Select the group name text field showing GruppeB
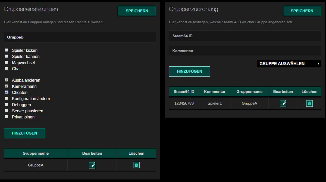 point(80,37)
